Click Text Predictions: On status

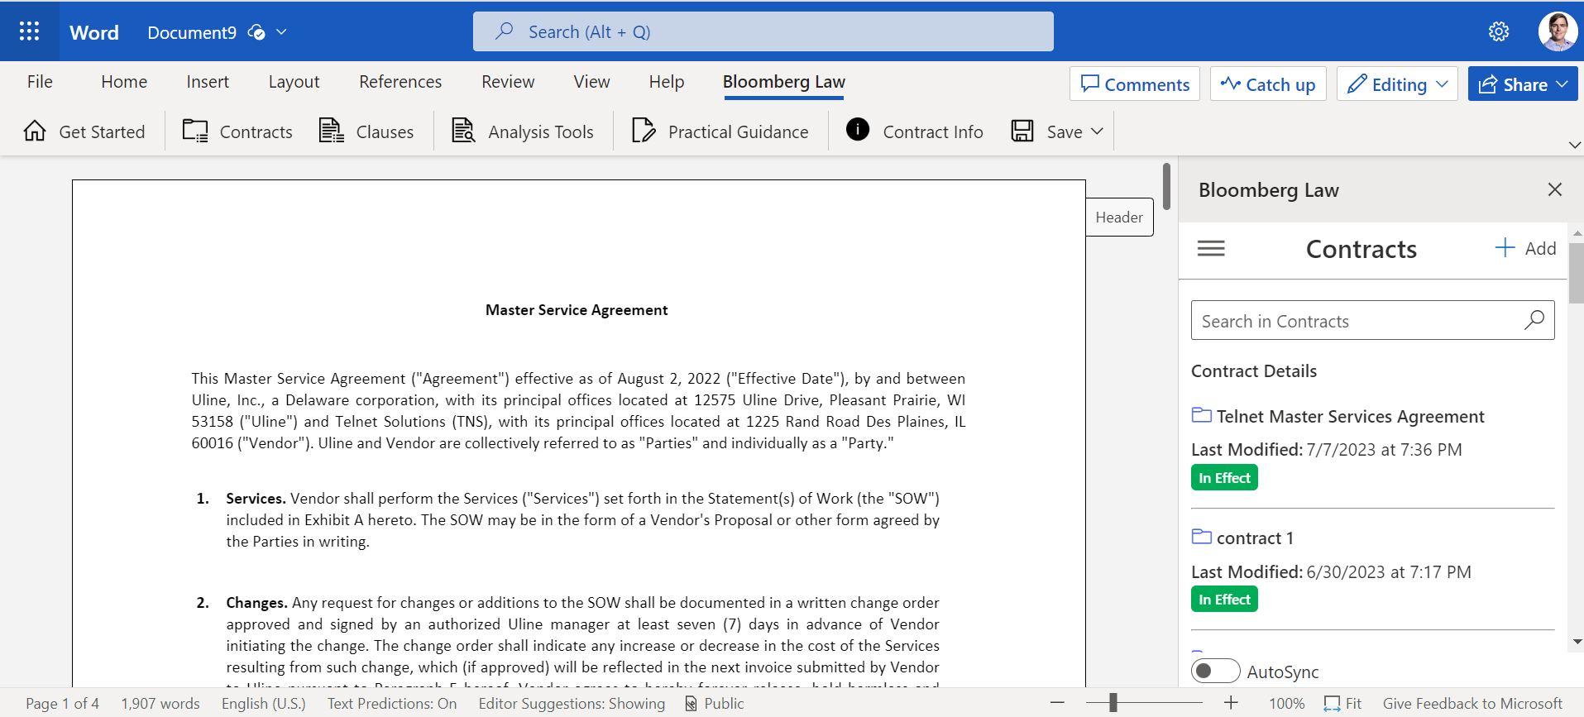pyautogui.click(x=392, y=703)
